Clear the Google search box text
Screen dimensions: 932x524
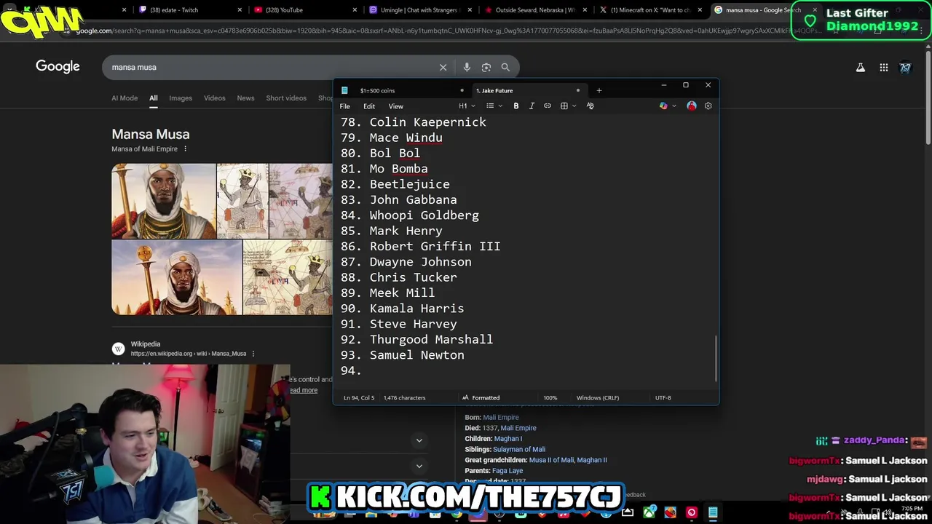coord(443,67)
